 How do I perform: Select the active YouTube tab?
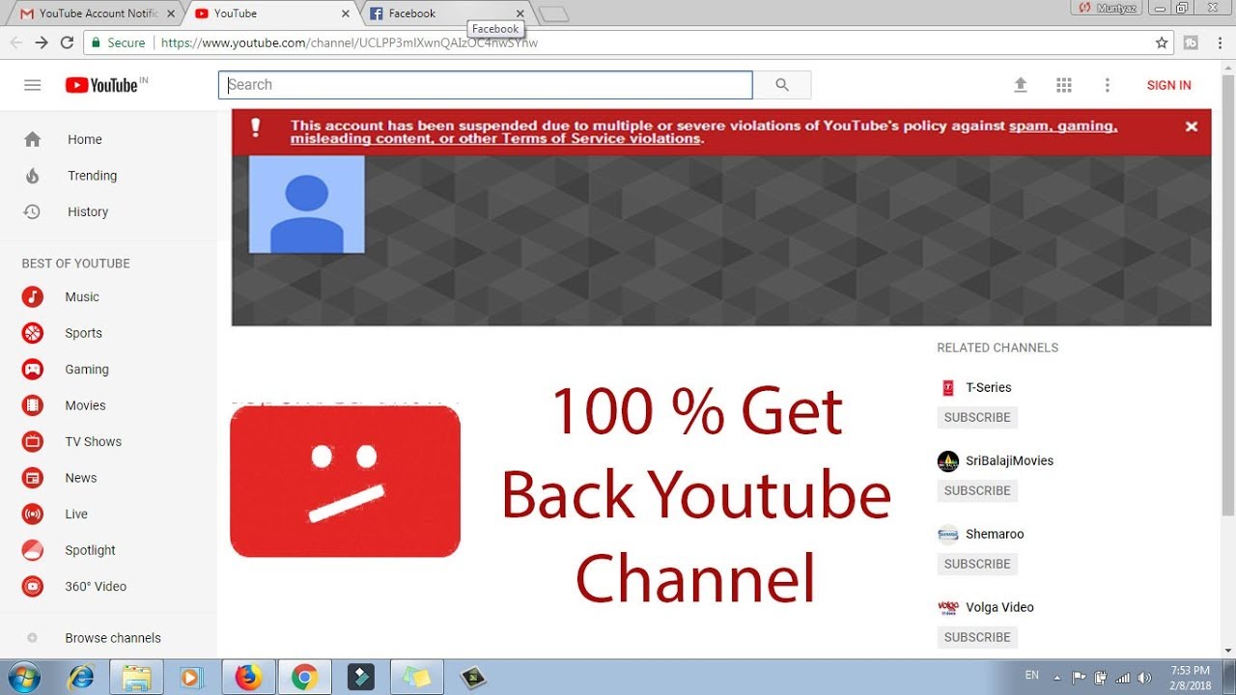(x=270, y=14)
